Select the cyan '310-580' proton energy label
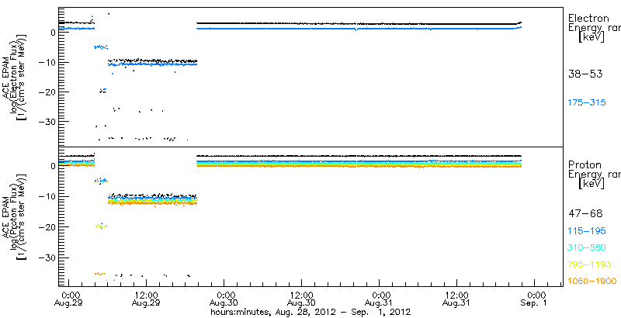 pyautogui.click(x=587, y=248)
